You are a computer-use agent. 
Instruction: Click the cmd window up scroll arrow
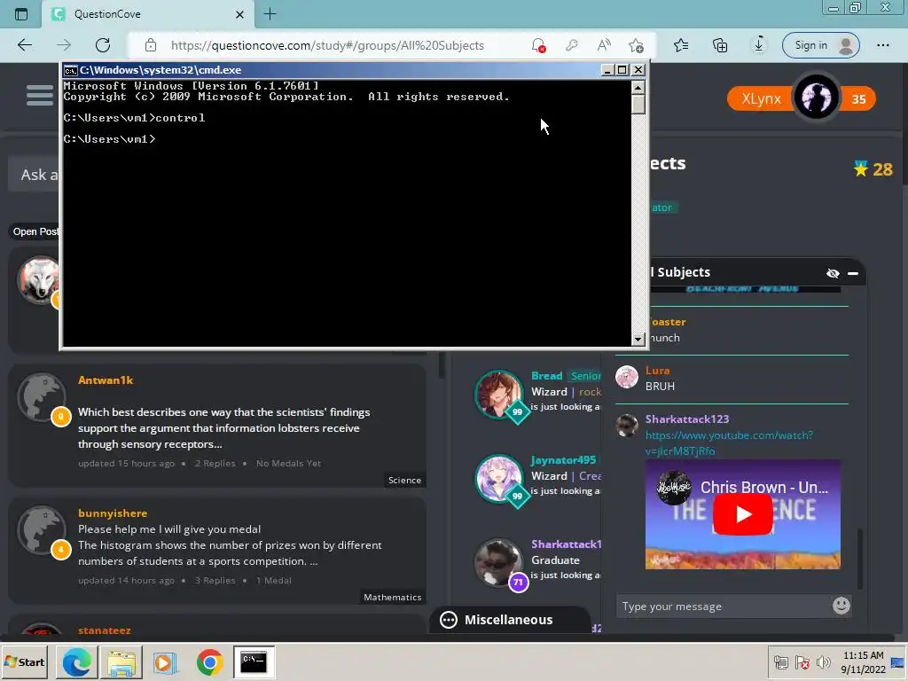(638, 88)
